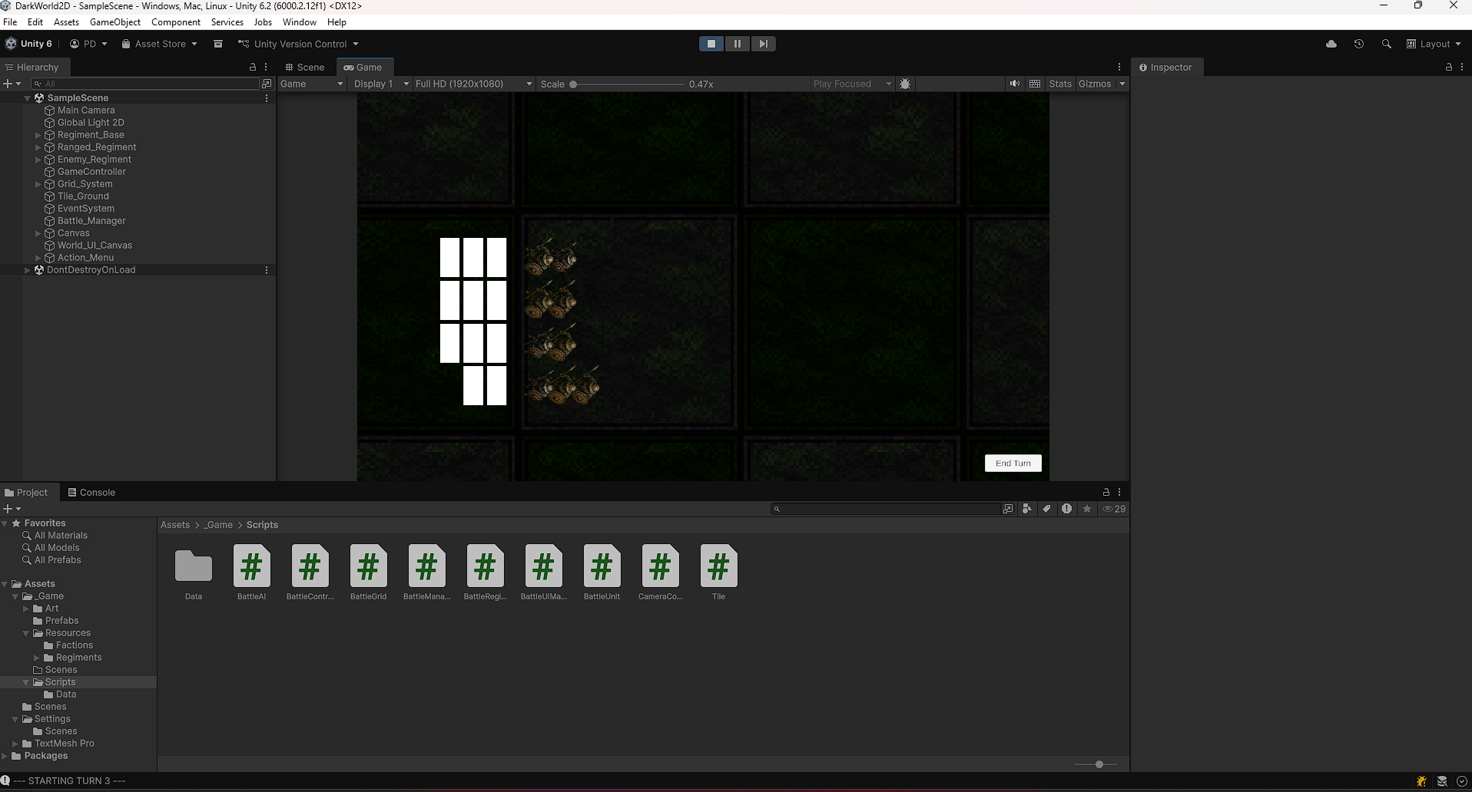Screen dimensions: 1472x792
Task: Open DontDestroyOnLoad three-dot context menu
Action: click(267, 269)
